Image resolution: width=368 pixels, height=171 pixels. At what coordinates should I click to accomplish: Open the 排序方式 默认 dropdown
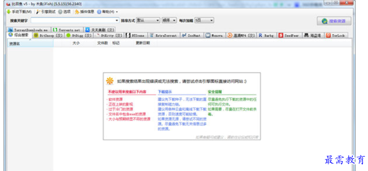click(148, 20)
